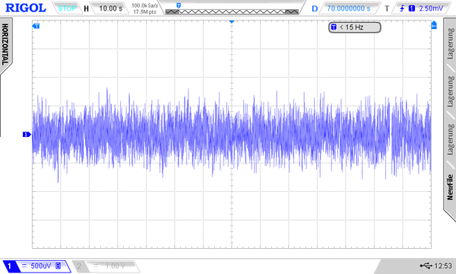Image resolution: width=456 pixels, height=274 pixels.
Task: Click the rising edge trigger icon
Action: [x=402, y=8]
